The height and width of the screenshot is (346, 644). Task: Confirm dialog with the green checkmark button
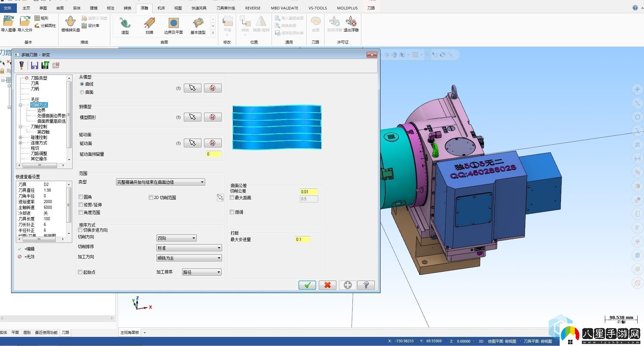pyautogui.click(x=307, y=285)
